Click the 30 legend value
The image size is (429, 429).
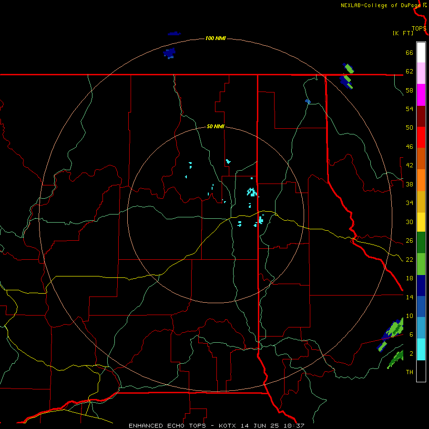pyautogui.click(x=409, y=222)
